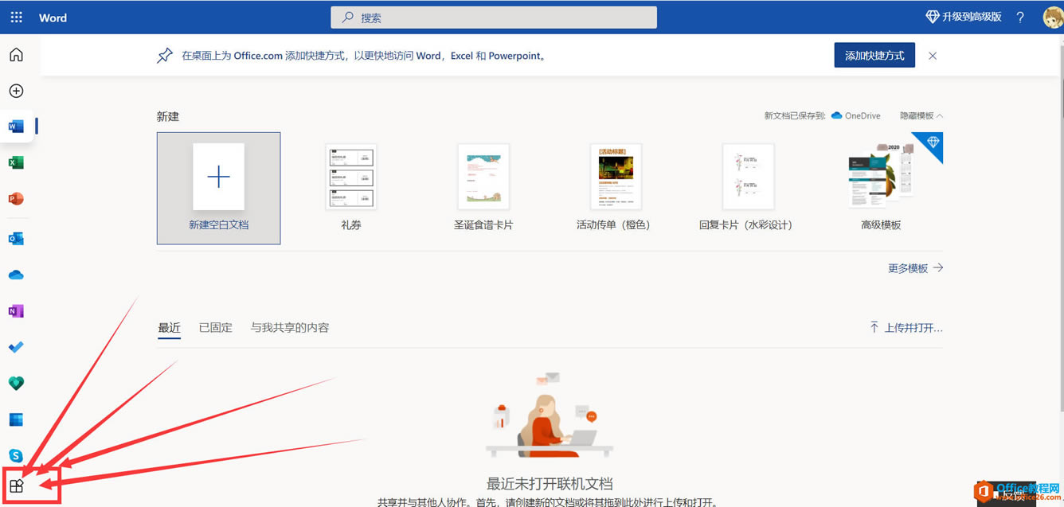Select the Word icon in sidebar
This screenshot has height=507, width=1064.
click(x=16, y=127)
